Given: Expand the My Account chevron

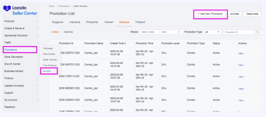Looking at the screenshot, I should (x=37, y=100).
